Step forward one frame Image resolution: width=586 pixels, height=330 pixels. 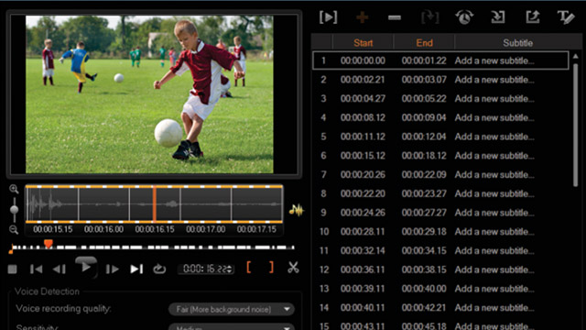[x=112, y=269]
